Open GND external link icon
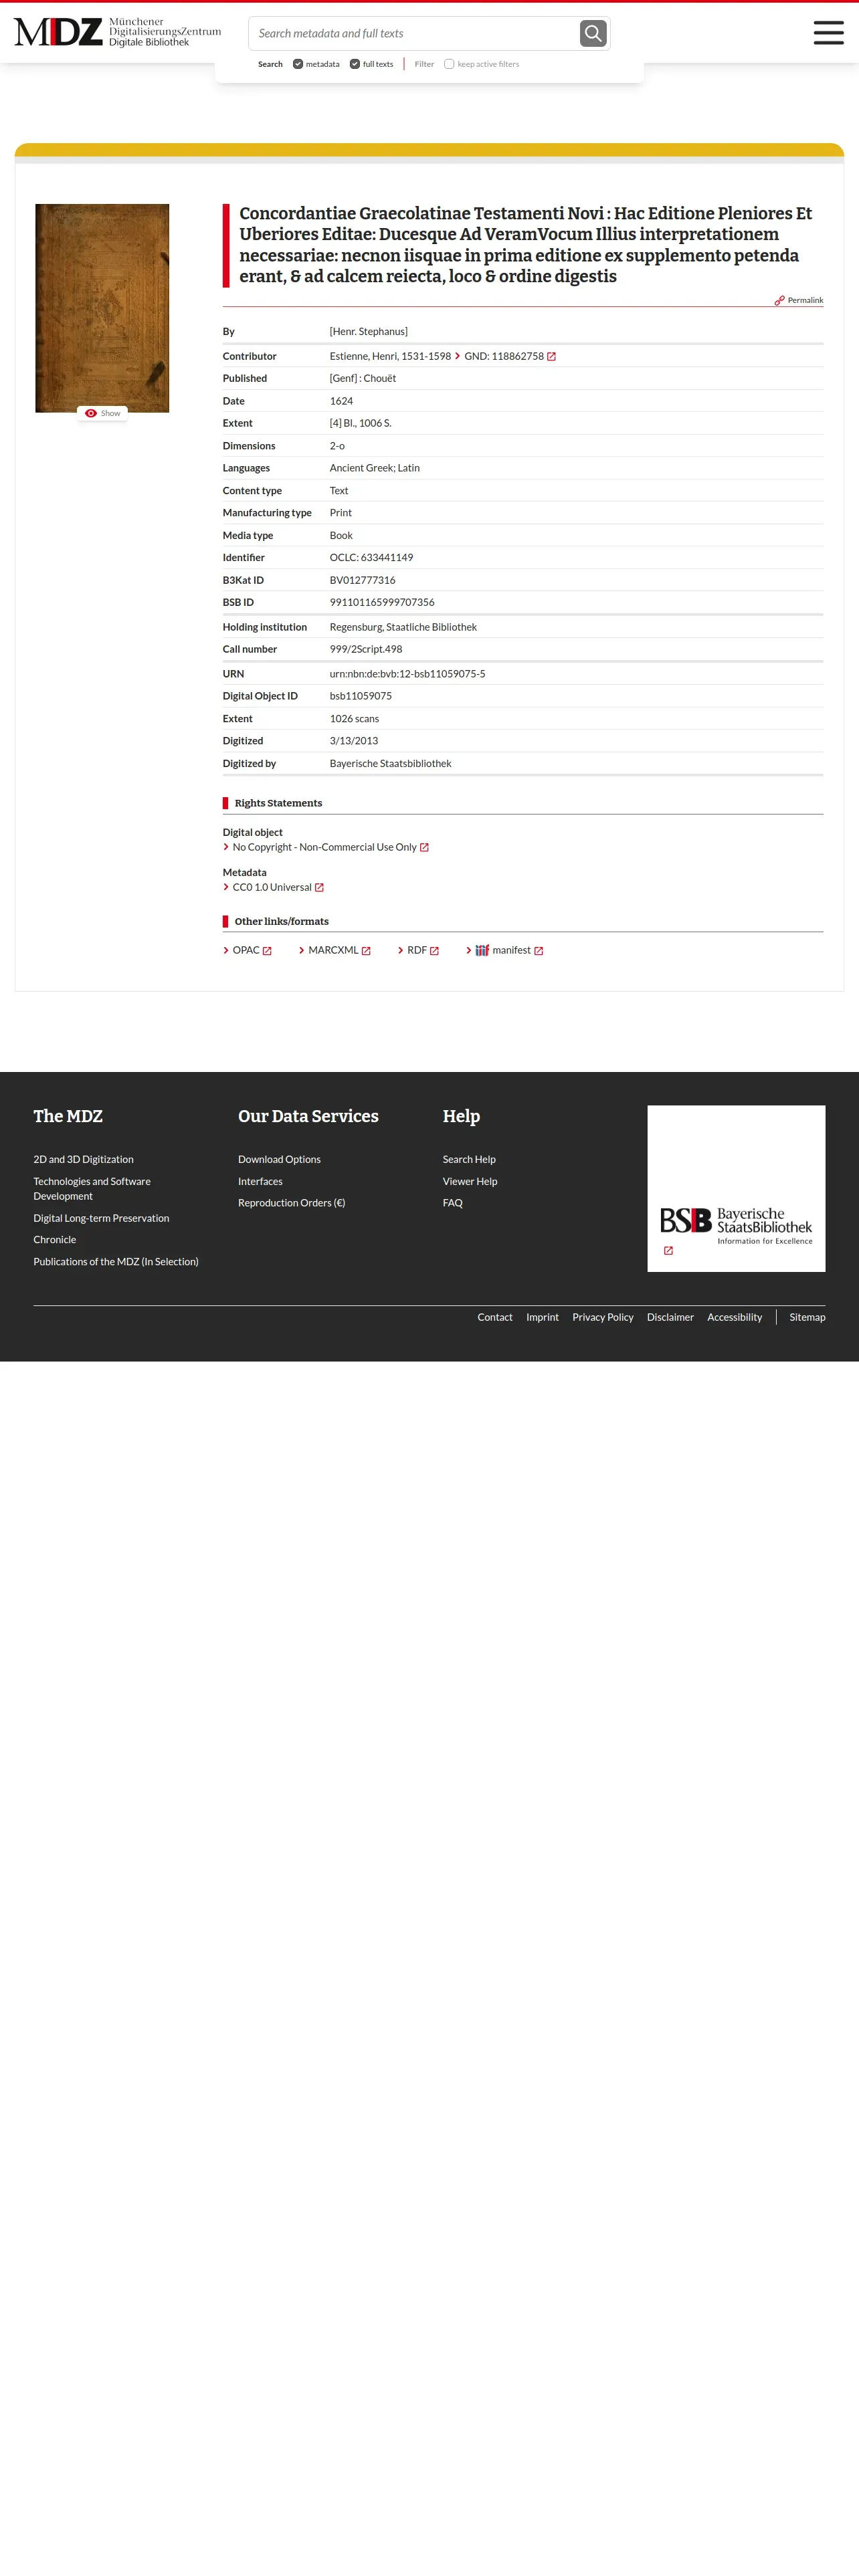The image size is (859, 2576). click(551, 357)
